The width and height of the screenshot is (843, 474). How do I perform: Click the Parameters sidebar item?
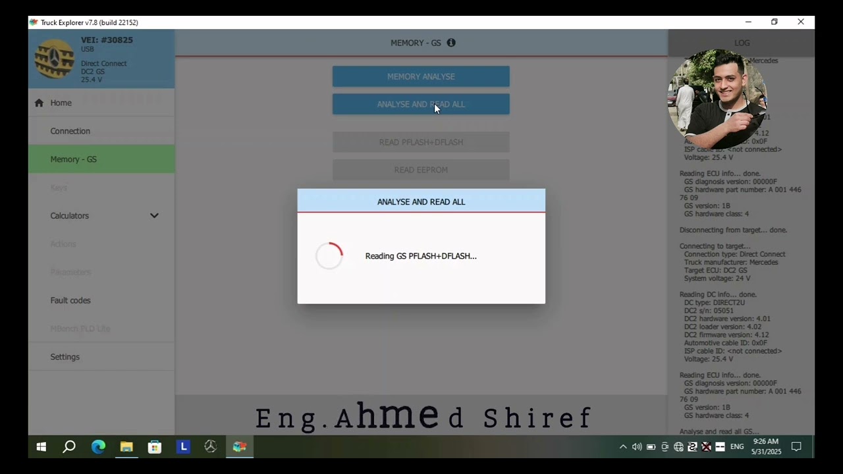(x=101, y=272)
